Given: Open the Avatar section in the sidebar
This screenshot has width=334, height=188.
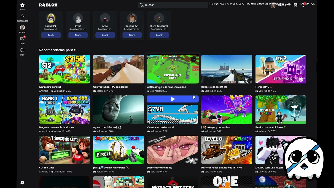Looking at the screenshot, I should coord(22,29).
